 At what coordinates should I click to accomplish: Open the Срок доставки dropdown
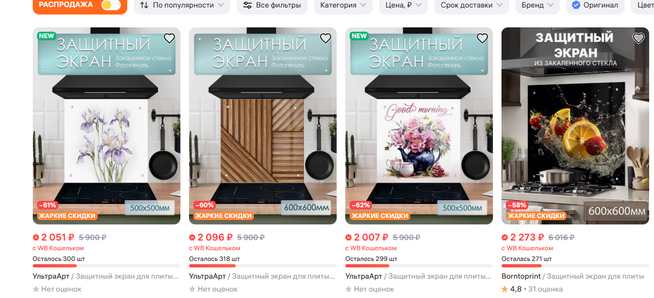[x=471, y=5]
